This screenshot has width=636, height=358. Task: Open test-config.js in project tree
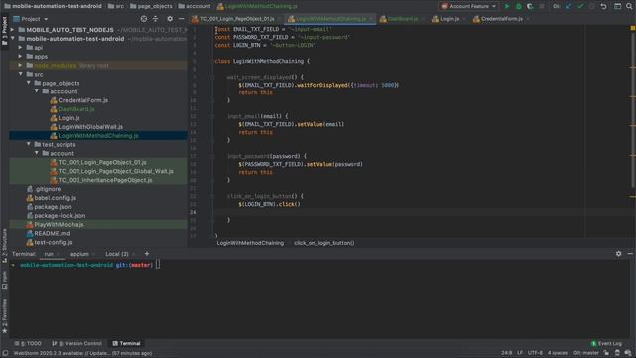(x=53, y=242)
